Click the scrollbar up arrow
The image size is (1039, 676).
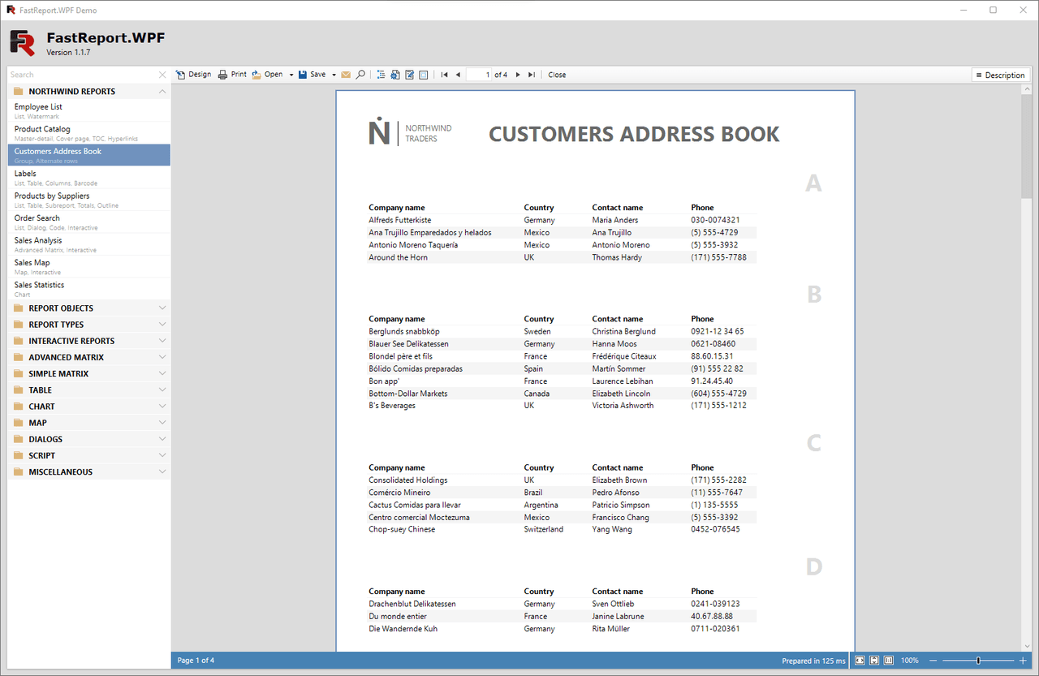(x=1026, y=89)
